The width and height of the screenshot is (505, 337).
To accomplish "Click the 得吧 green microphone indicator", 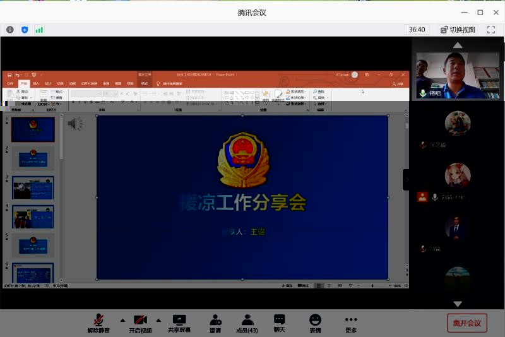I will point(423,93).
